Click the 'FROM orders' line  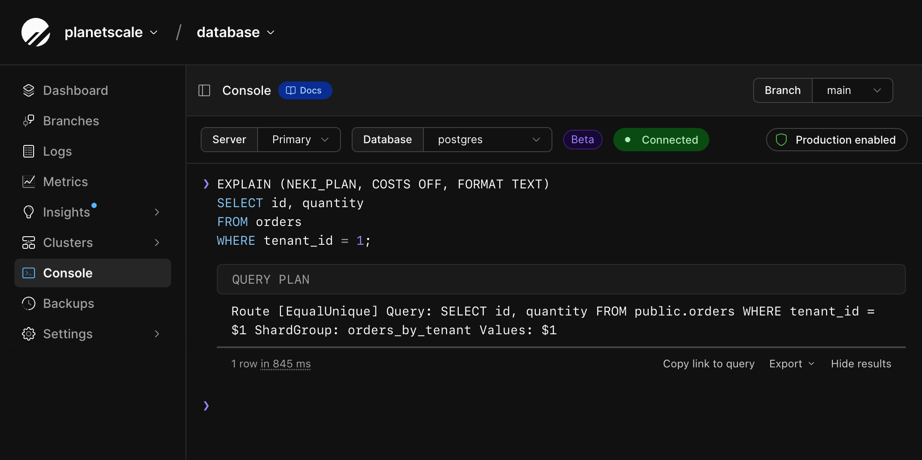tap(259, 222)
